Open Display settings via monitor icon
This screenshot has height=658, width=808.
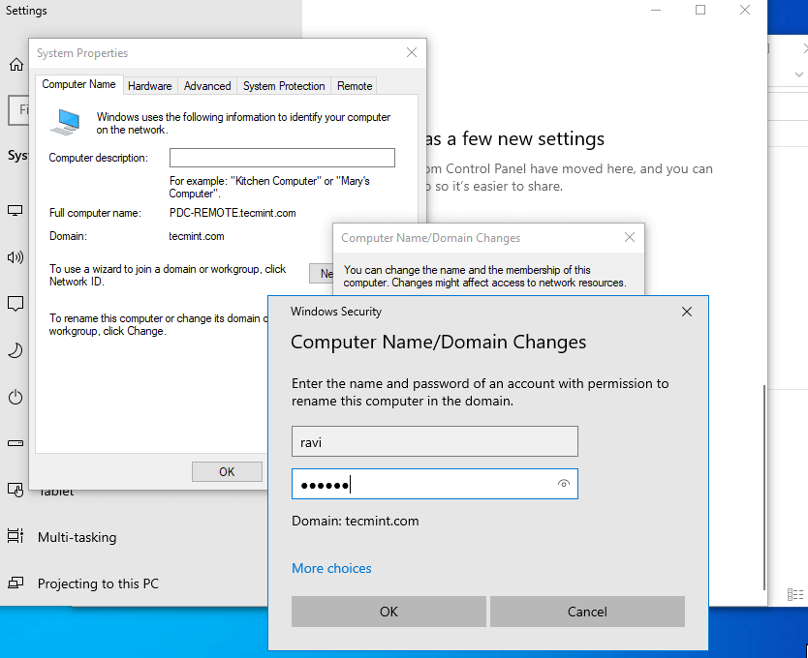pyautogui.click(x=16, y=210)
